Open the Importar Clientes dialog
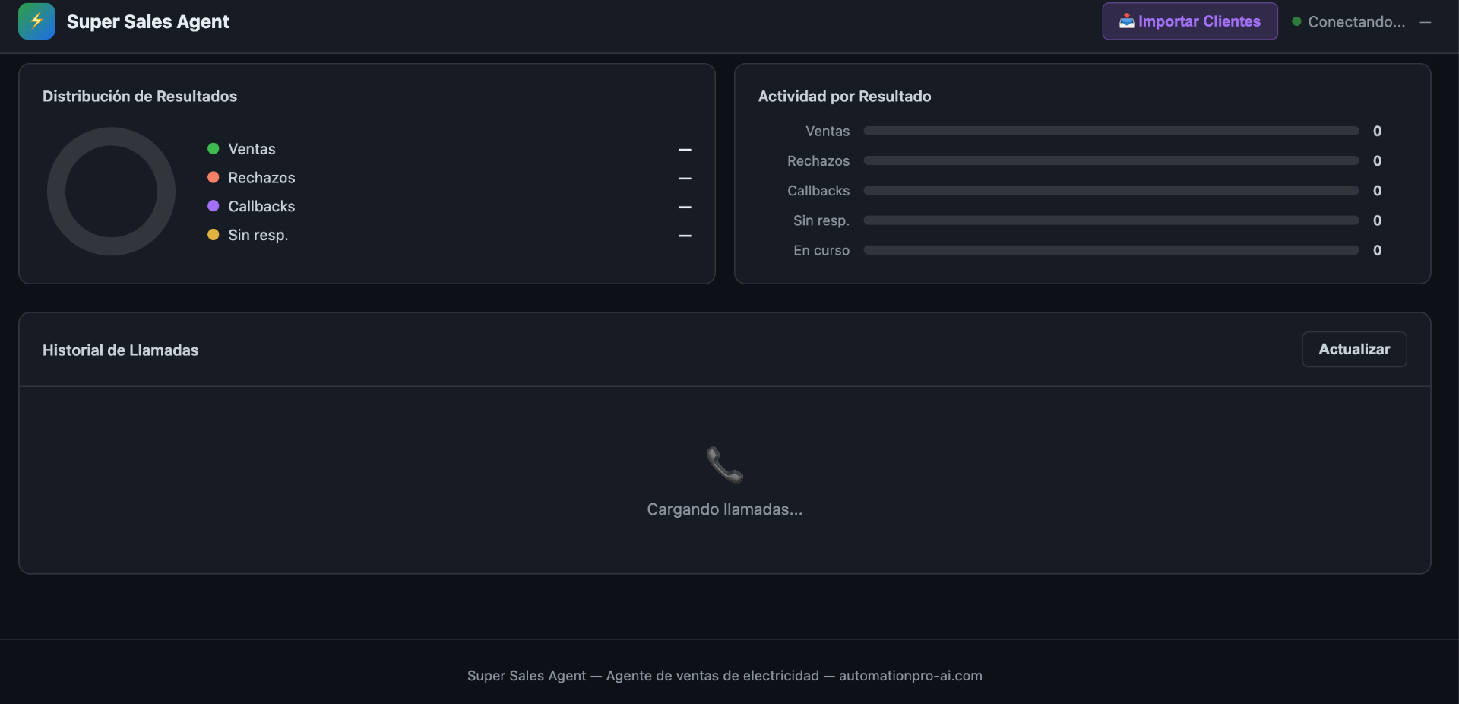The image size is (1459, 704). point(1190,21)
